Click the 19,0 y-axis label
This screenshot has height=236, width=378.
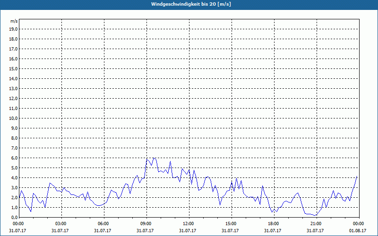click(x=13, y=29)
